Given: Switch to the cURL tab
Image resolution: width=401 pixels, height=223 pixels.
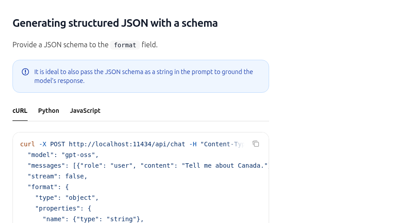Looking at the screenshot, I should click(x=20, y=111).
